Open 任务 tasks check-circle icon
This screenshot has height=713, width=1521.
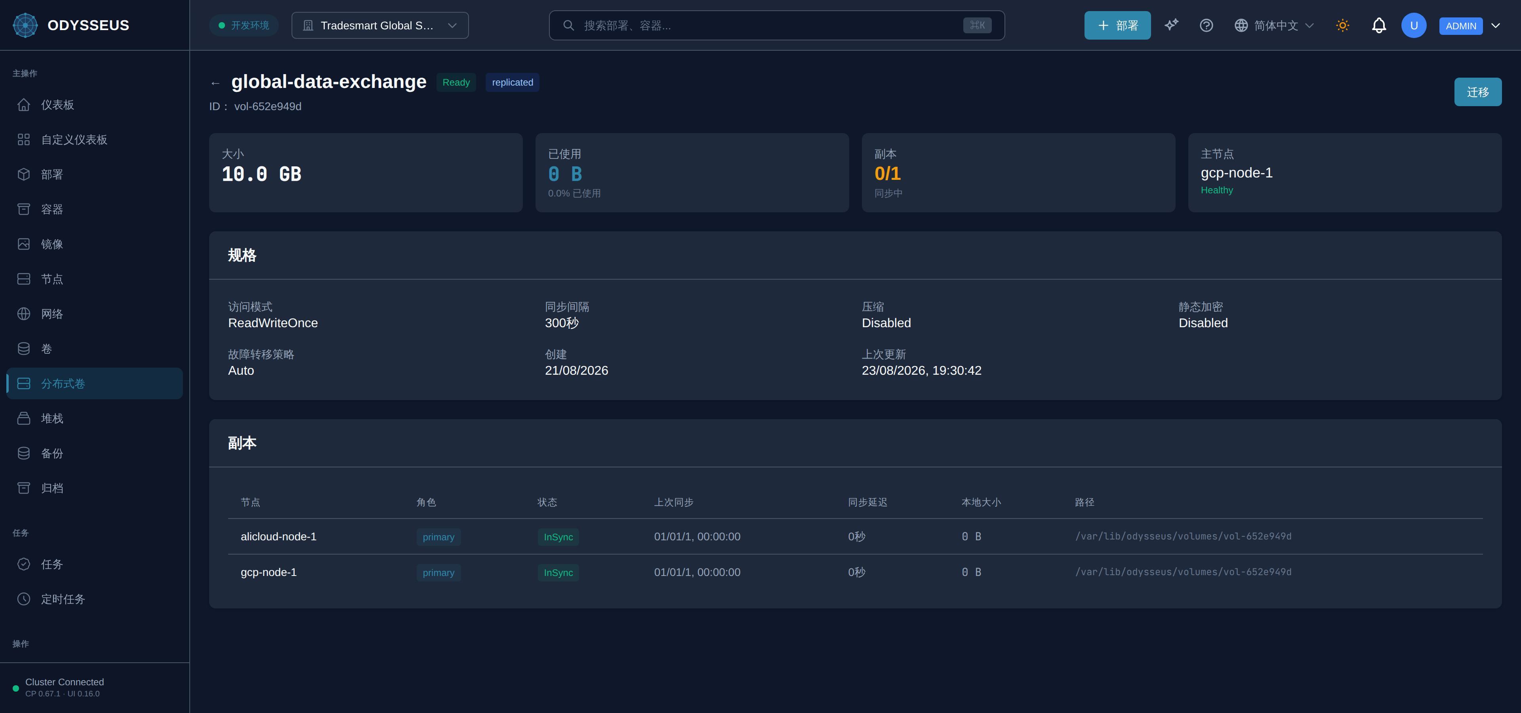coord(24,564)
